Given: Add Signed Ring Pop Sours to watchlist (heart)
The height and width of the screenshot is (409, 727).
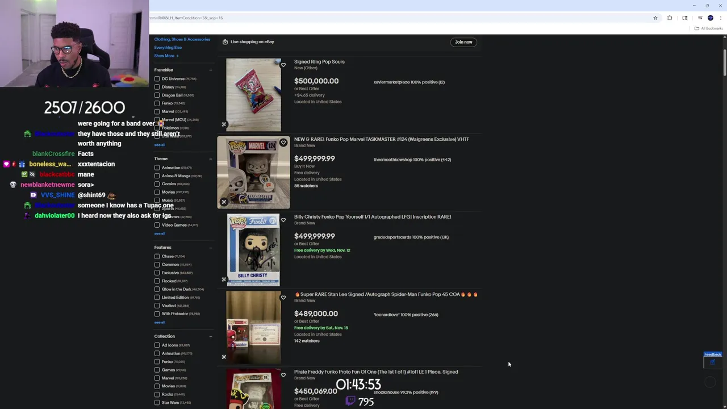Looking at the screenshot, I should point(283,65).
